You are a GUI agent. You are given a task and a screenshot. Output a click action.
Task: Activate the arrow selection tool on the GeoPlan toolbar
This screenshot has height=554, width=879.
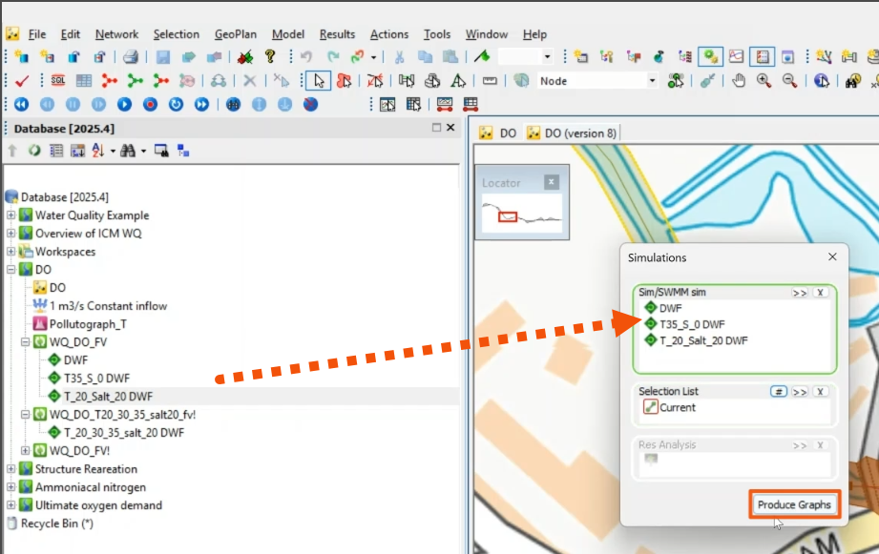(319, 80)
